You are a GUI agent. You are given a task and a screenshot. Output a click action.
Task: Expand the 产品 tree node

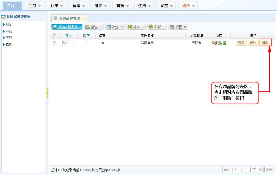coord(4,31)
